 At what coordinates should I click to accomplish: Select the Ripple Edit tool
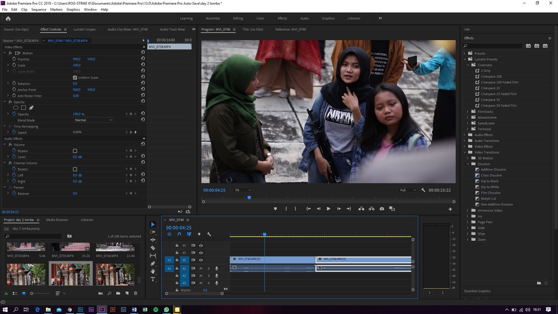153,240
